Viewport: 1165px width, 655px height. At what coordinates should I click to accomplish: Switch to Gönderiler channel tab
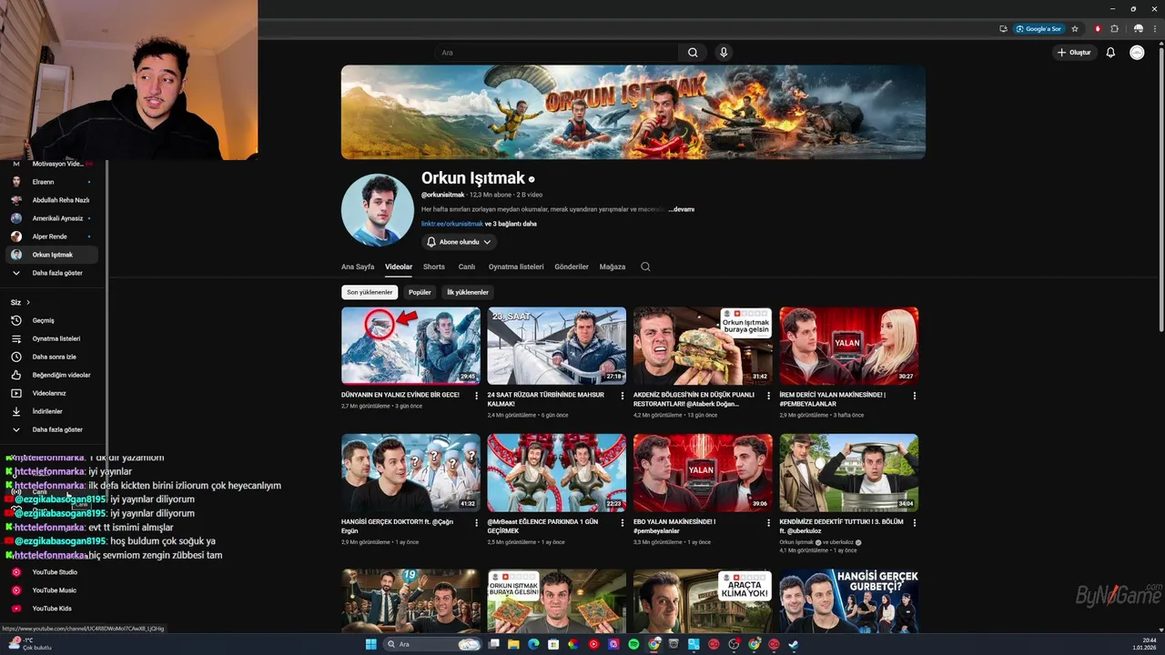[572, 267]
